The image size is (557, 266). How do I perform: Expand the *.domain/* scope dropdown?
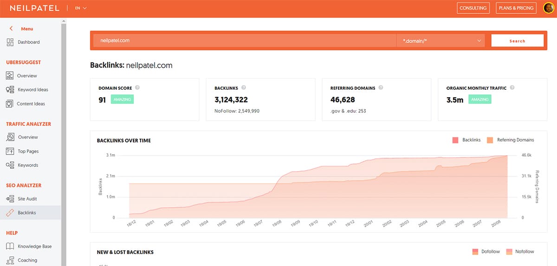point(440,41)
